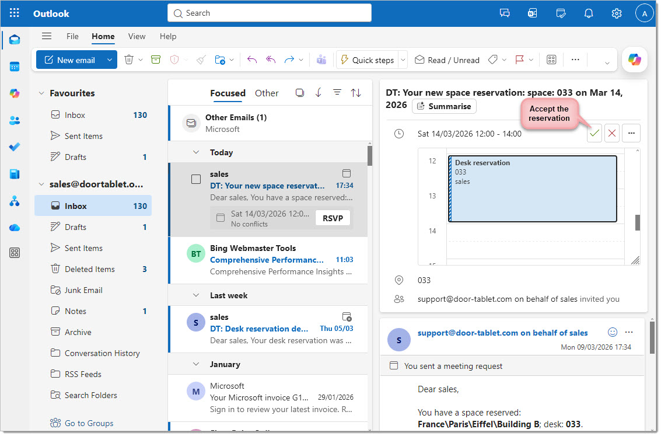The image size is (661, 436).
Task: Toggle Read / Unread on the message
Action: point(447,60)
